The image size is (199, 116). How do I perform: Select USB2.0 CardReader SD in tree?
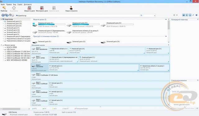[x=18, y=56]
